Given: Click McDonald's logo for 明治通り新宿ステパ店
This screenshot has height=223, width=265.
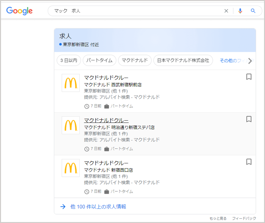Looking at the screenshot, I should (71, 125).
